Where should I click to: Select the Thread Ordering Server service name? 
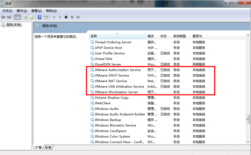tap(113, 42)
